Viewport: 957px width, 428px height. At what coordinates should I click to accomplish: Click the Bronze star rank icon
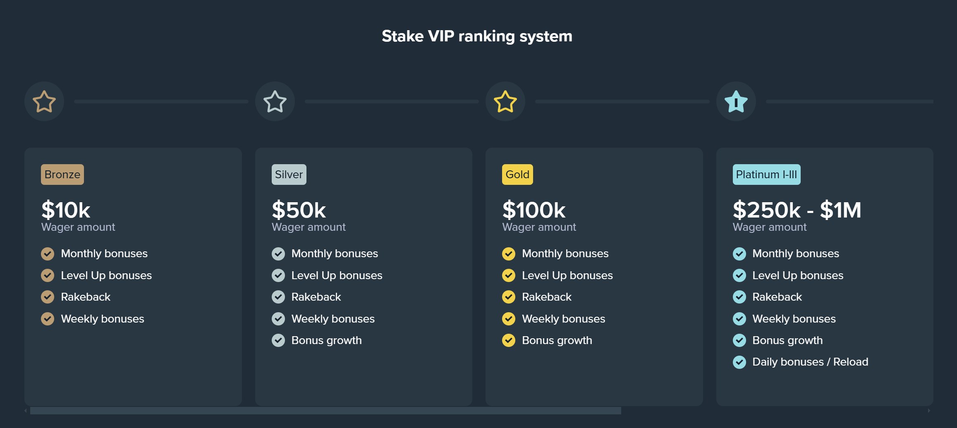pyautogui.click(x=44, y=101)
